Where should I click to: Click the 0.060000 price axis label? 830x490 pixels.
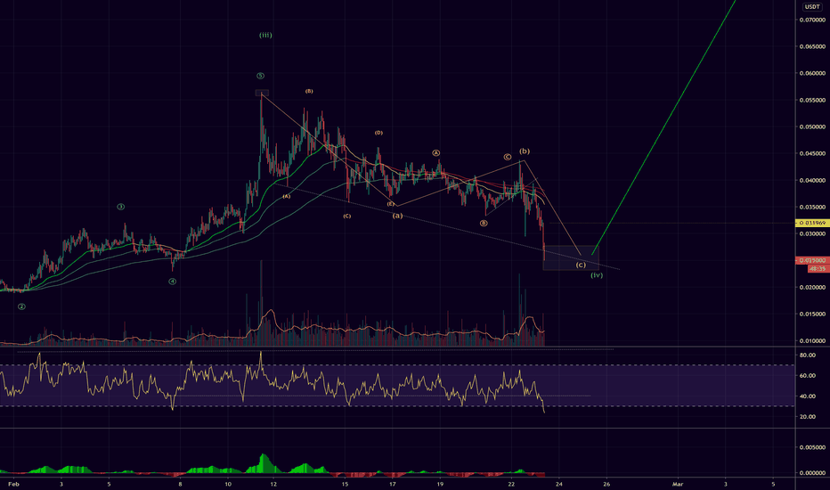pyautogui.click(x=812, y=73)
